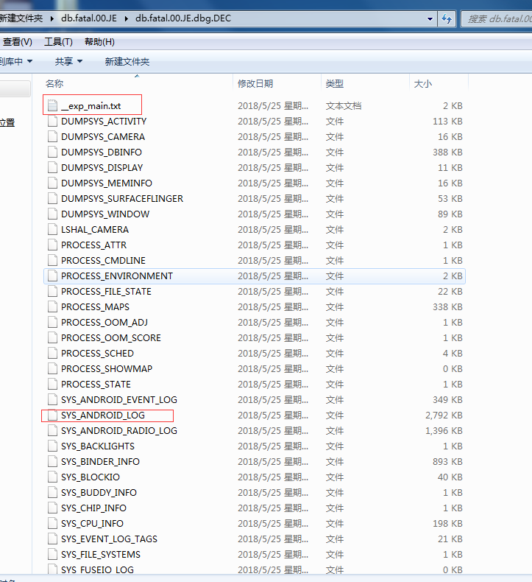Screen dimensions: 532x582
Task: Click the 文本文档 type cell
Action: pos(344,106)
